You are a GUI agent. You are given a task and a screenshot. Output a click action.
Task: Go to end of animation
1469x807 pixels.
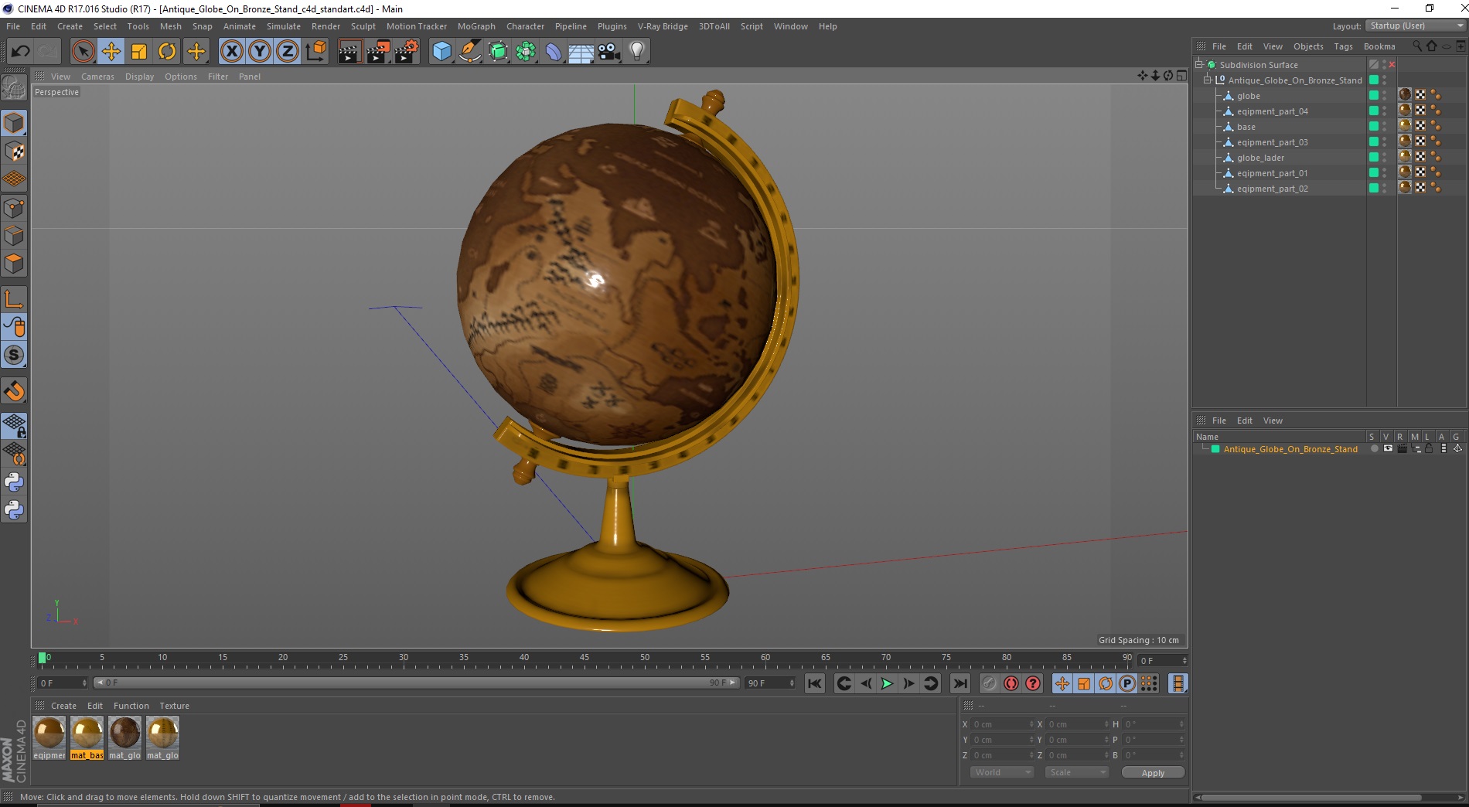coord(959,683)
